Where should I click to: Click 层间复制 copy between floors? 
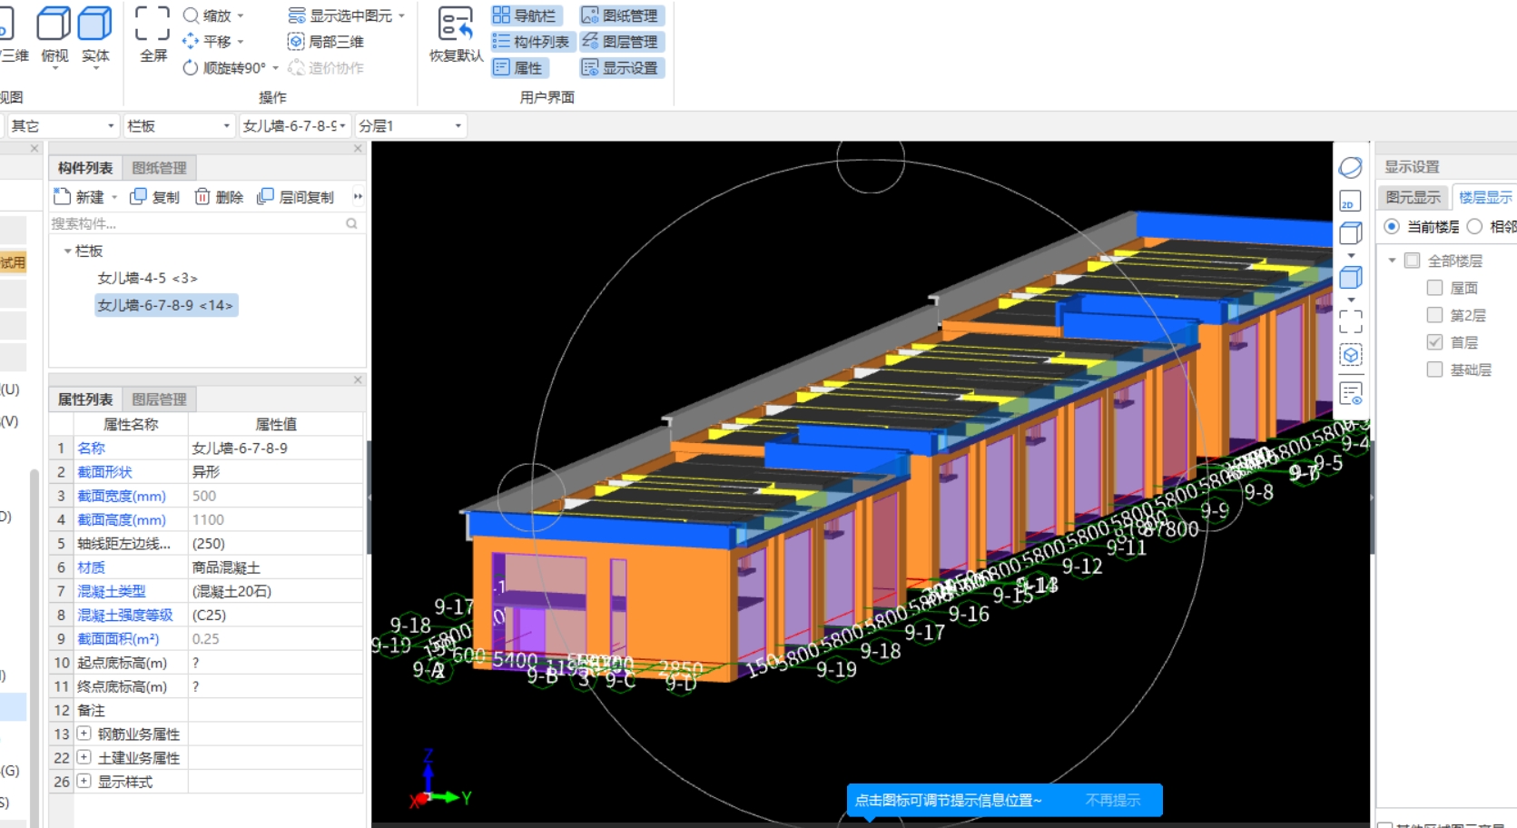(x=296, y=197)
